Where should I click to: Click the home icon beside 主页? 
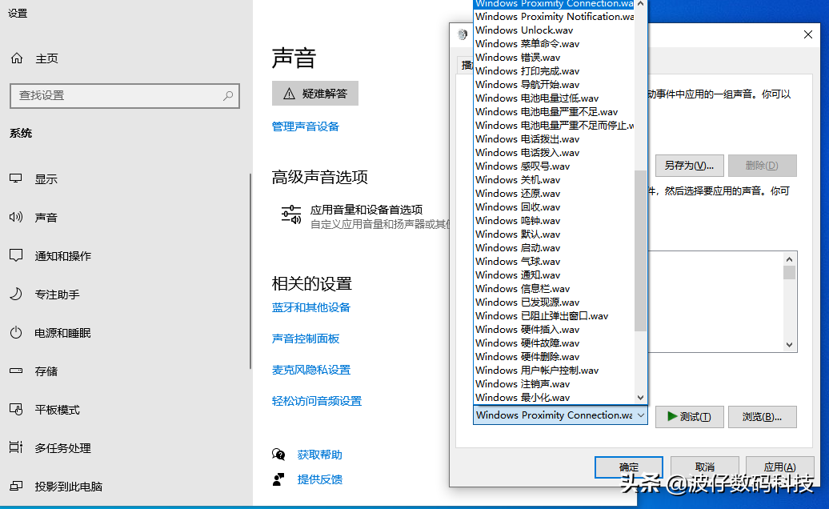click(x=17, y=58)
